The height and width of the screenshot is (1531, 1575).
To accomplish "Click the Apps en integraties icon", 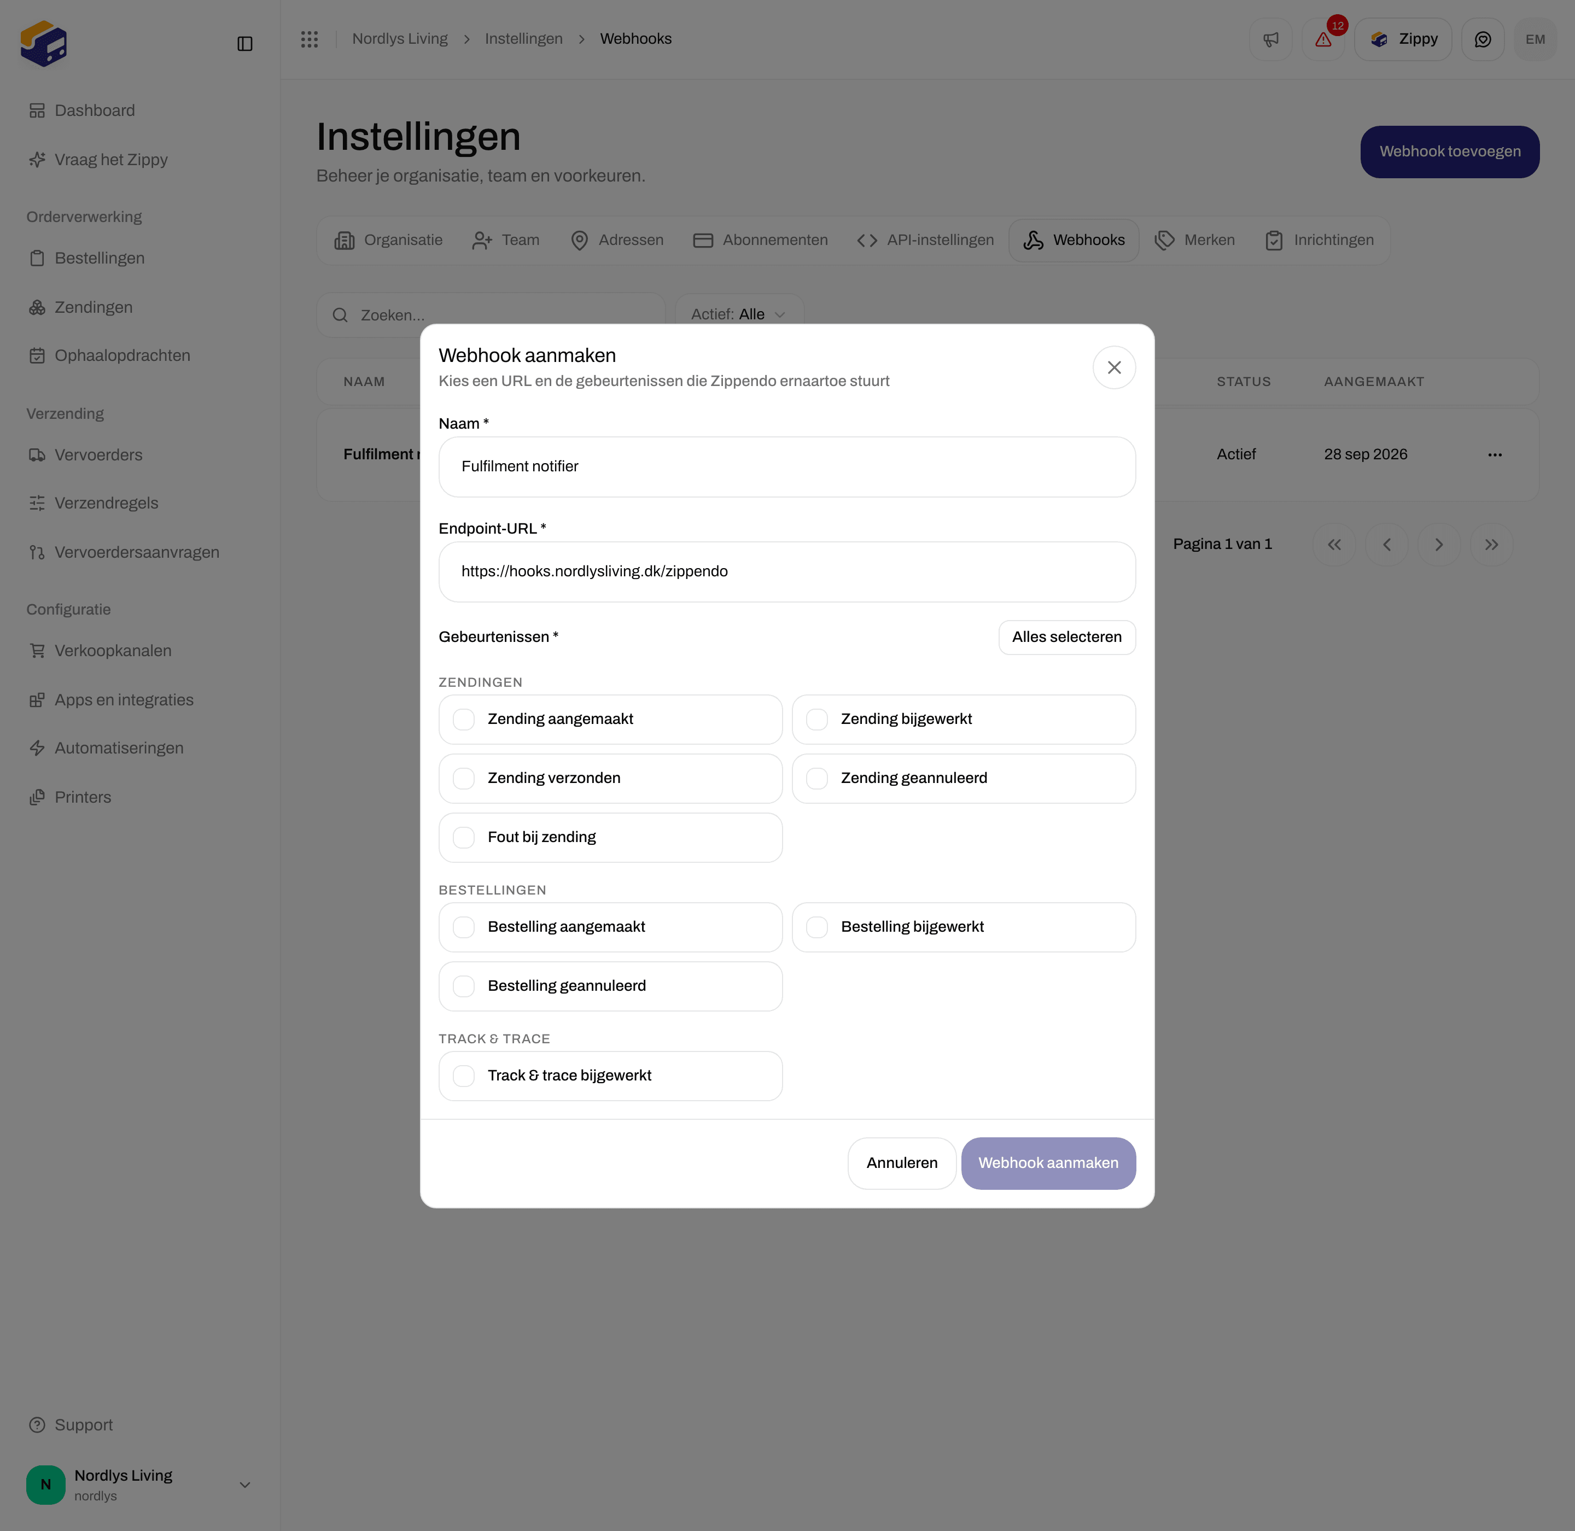I will (37, 700).
